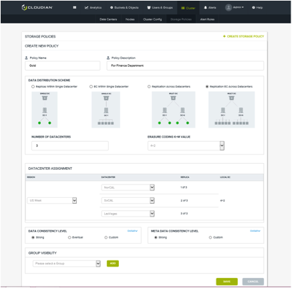Switch to Alert Rules tab
292x288 pixels.
click(x=207, y=19)
